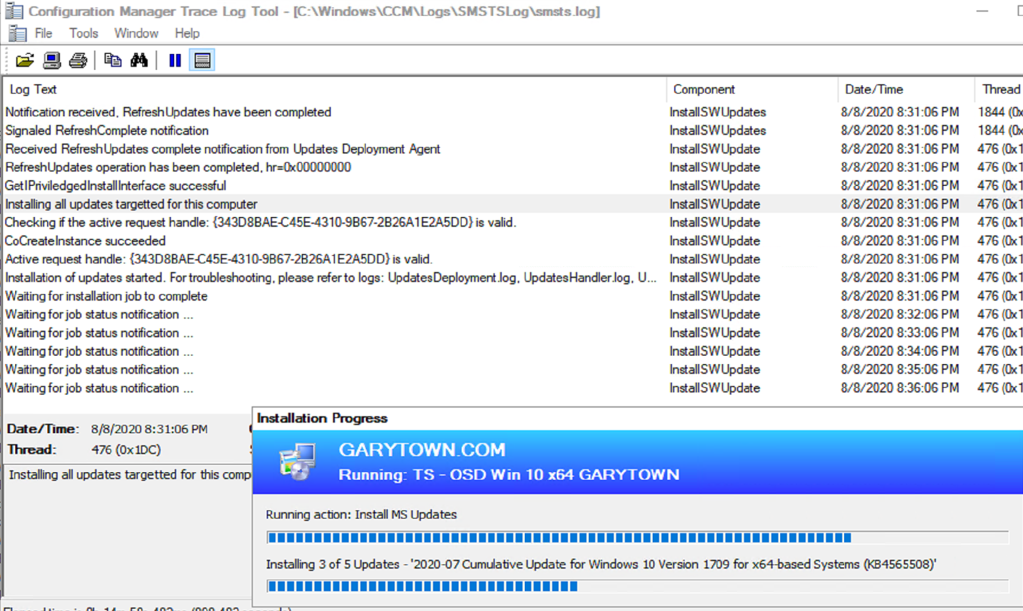Click the Open log file folder icon
Image resolution: width=1023 pixels, height=611 pixels.
24,60
